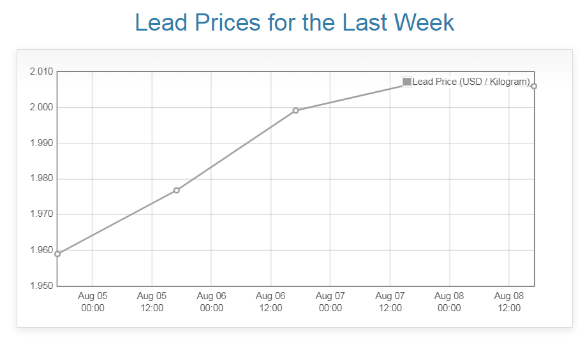
Task: Click the "Lead Price (USD / Kilogram)" legend label
Action: tap(471, 82)
